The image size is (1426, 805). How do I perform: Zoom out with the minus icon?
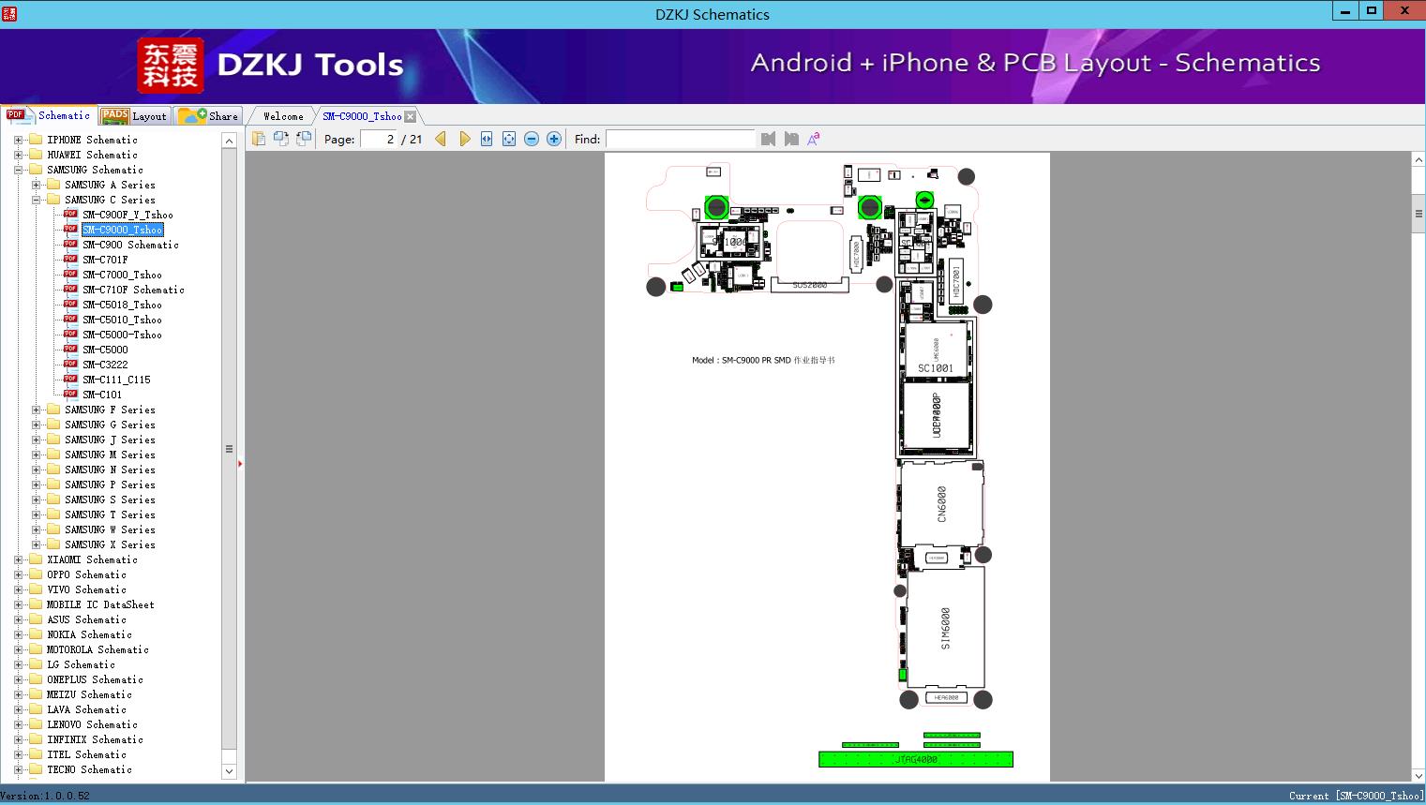click(x=532, y=139)
